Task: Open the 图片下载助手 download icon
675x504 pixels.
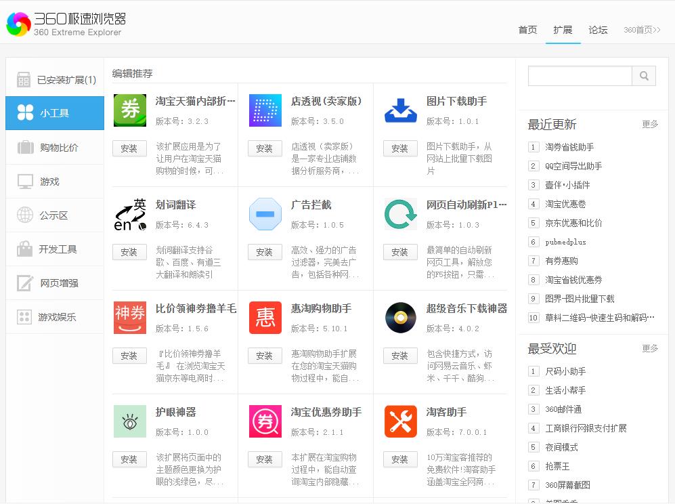Action: [399, 111]
